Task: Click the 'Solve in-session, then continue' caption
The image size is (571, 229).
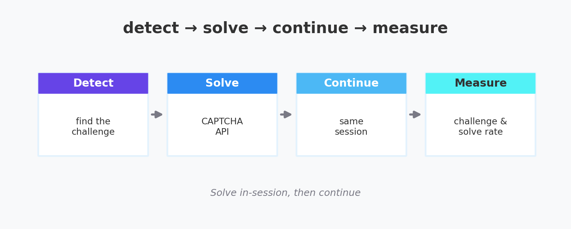Action: [285, 193]
